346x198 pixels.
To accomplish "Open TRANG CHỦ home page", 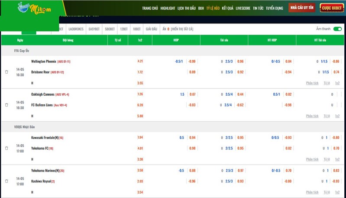I will [150, 8].
